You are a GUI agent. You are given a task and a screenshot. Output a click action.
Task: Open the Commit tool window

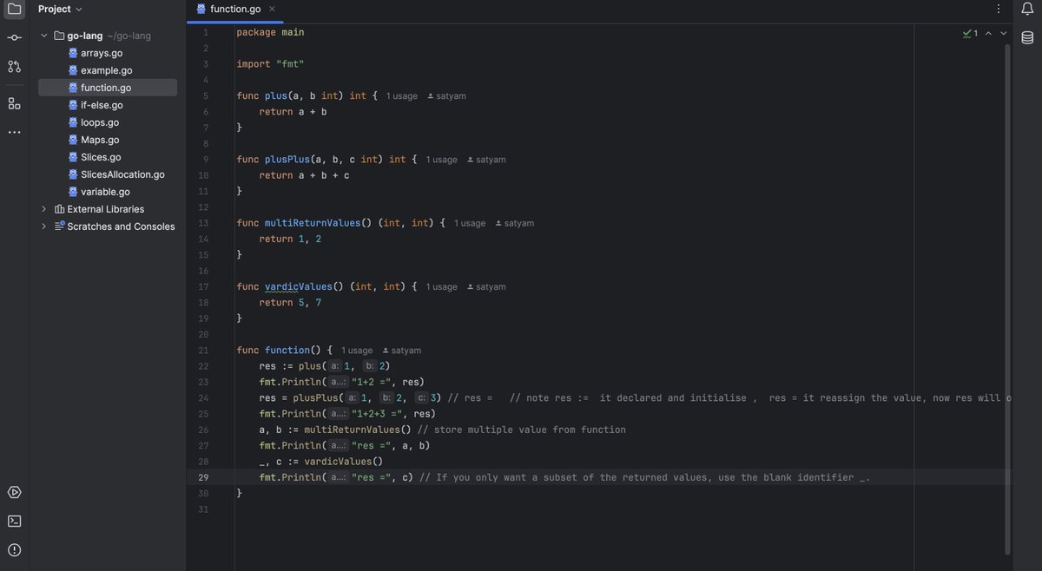14,38
